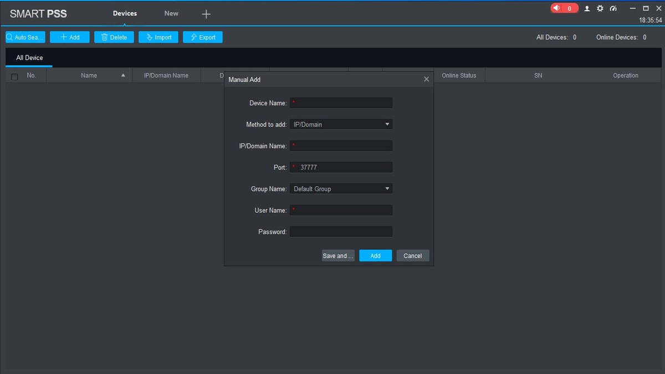
Task: Open the alarm notifications speaker indicator
Action: pos(564,8)
